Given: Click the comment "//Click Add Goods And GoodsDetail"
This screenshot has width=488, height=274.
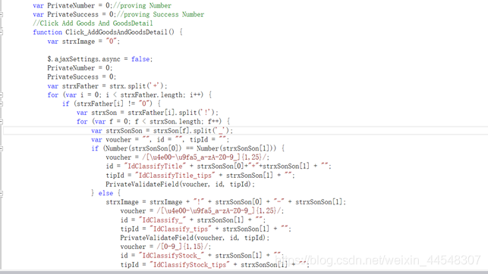Looking at the screenshot, I should pos(93,23).
